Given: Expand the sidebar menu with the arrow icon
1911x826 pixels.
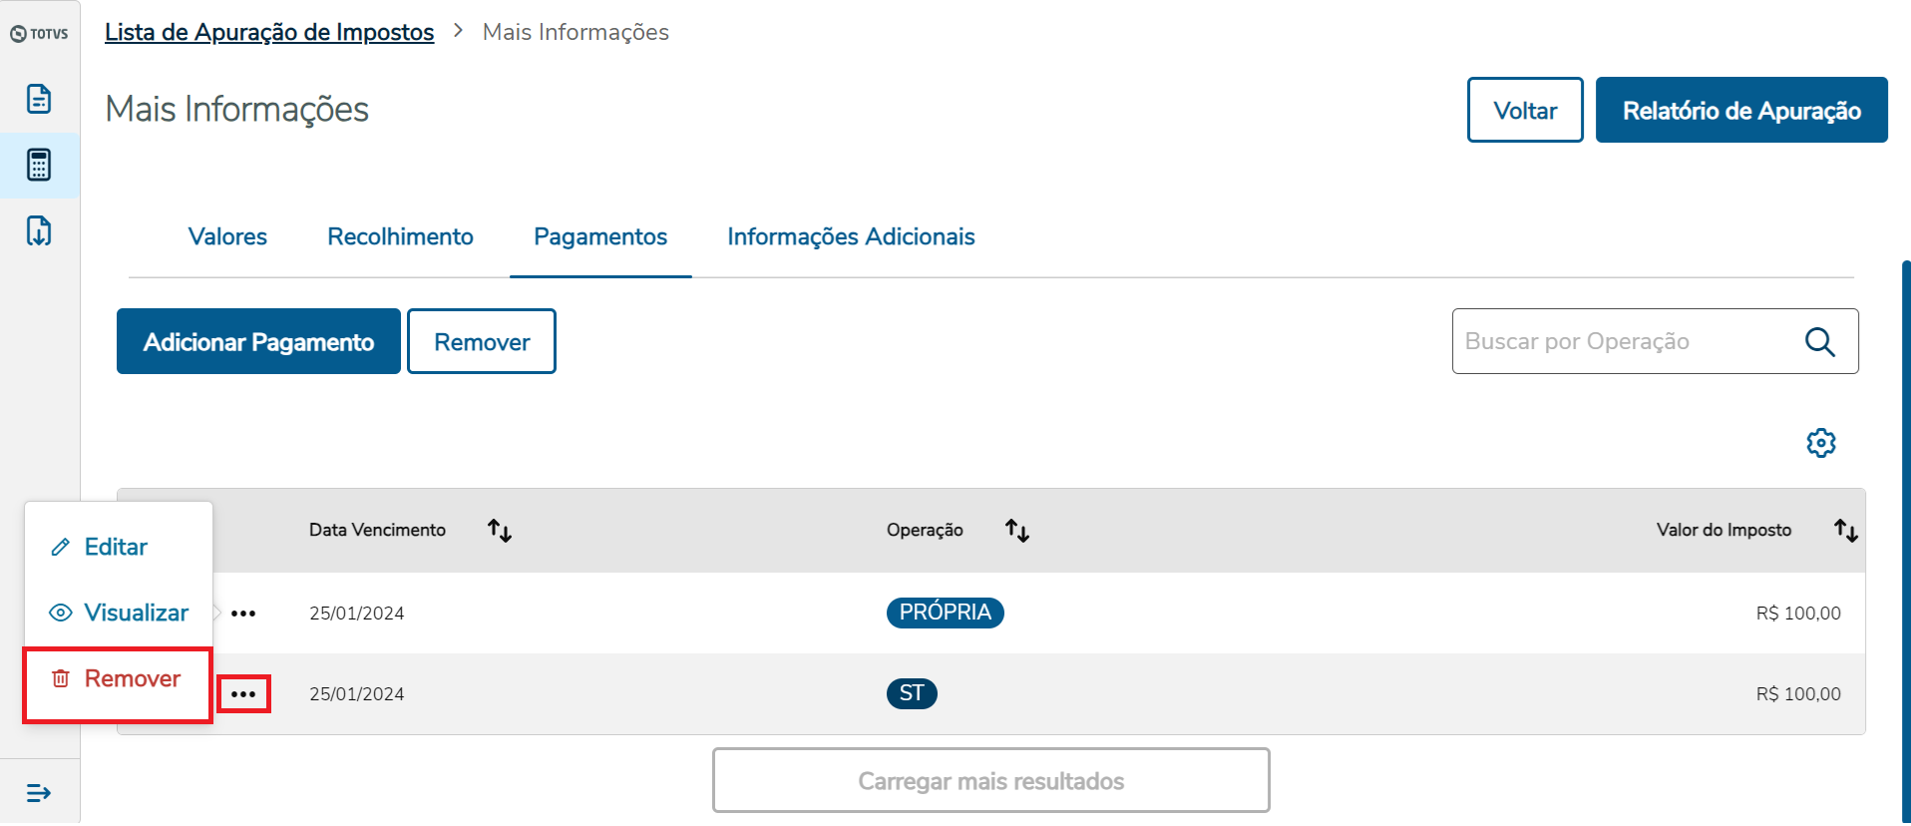Looking at the screenshot, I should (x=39, y=793).
